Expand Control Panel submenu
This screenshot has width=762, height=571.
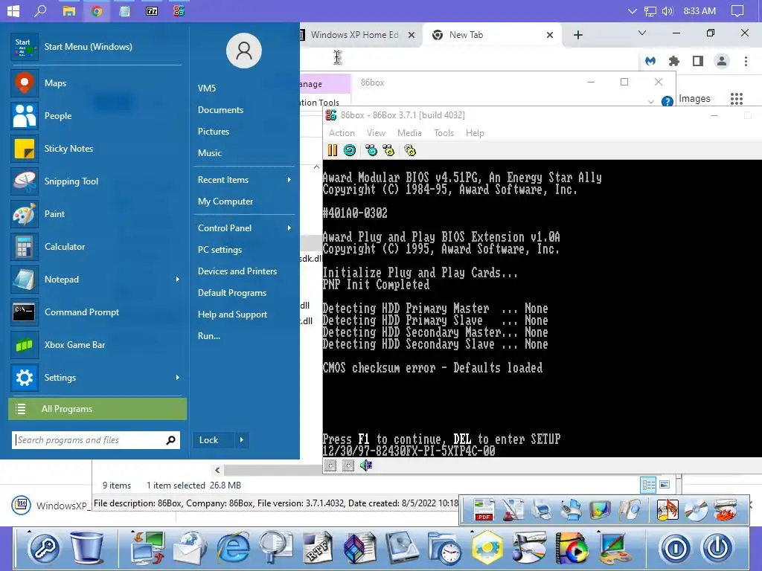pyautogui.click(x=289, y=228)
